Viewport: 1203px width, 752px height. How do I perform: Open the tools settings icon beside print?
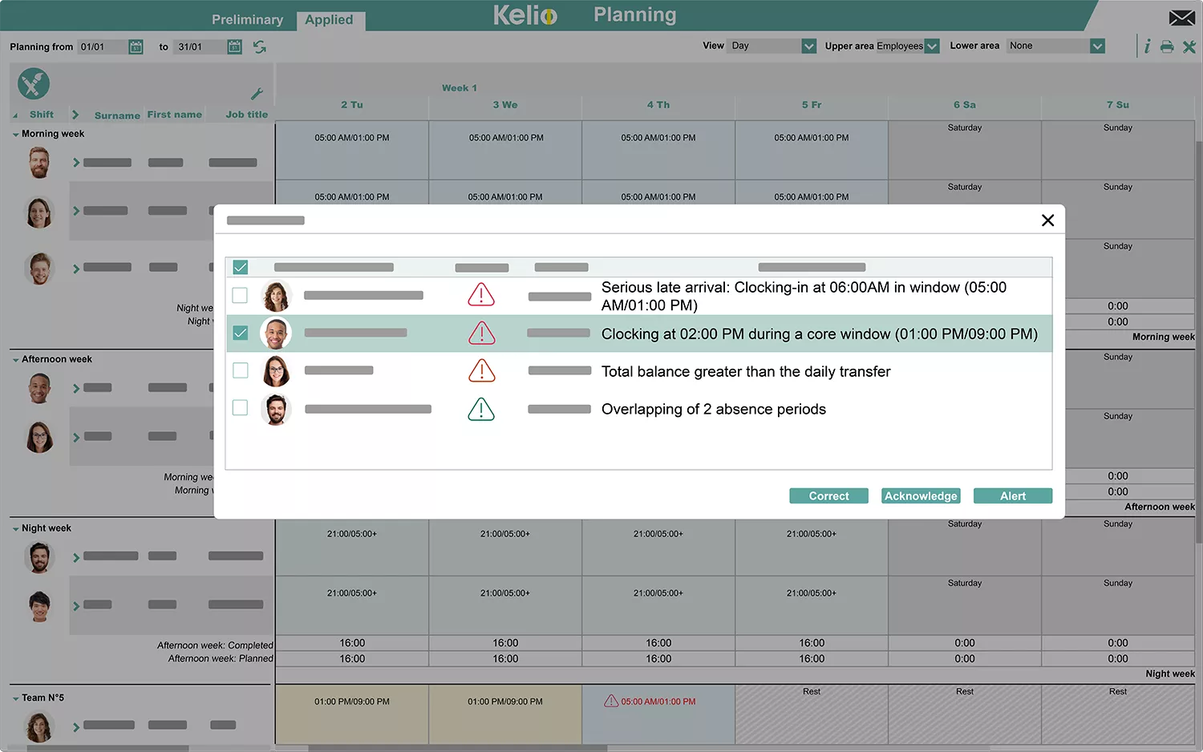pos(1190,46)
